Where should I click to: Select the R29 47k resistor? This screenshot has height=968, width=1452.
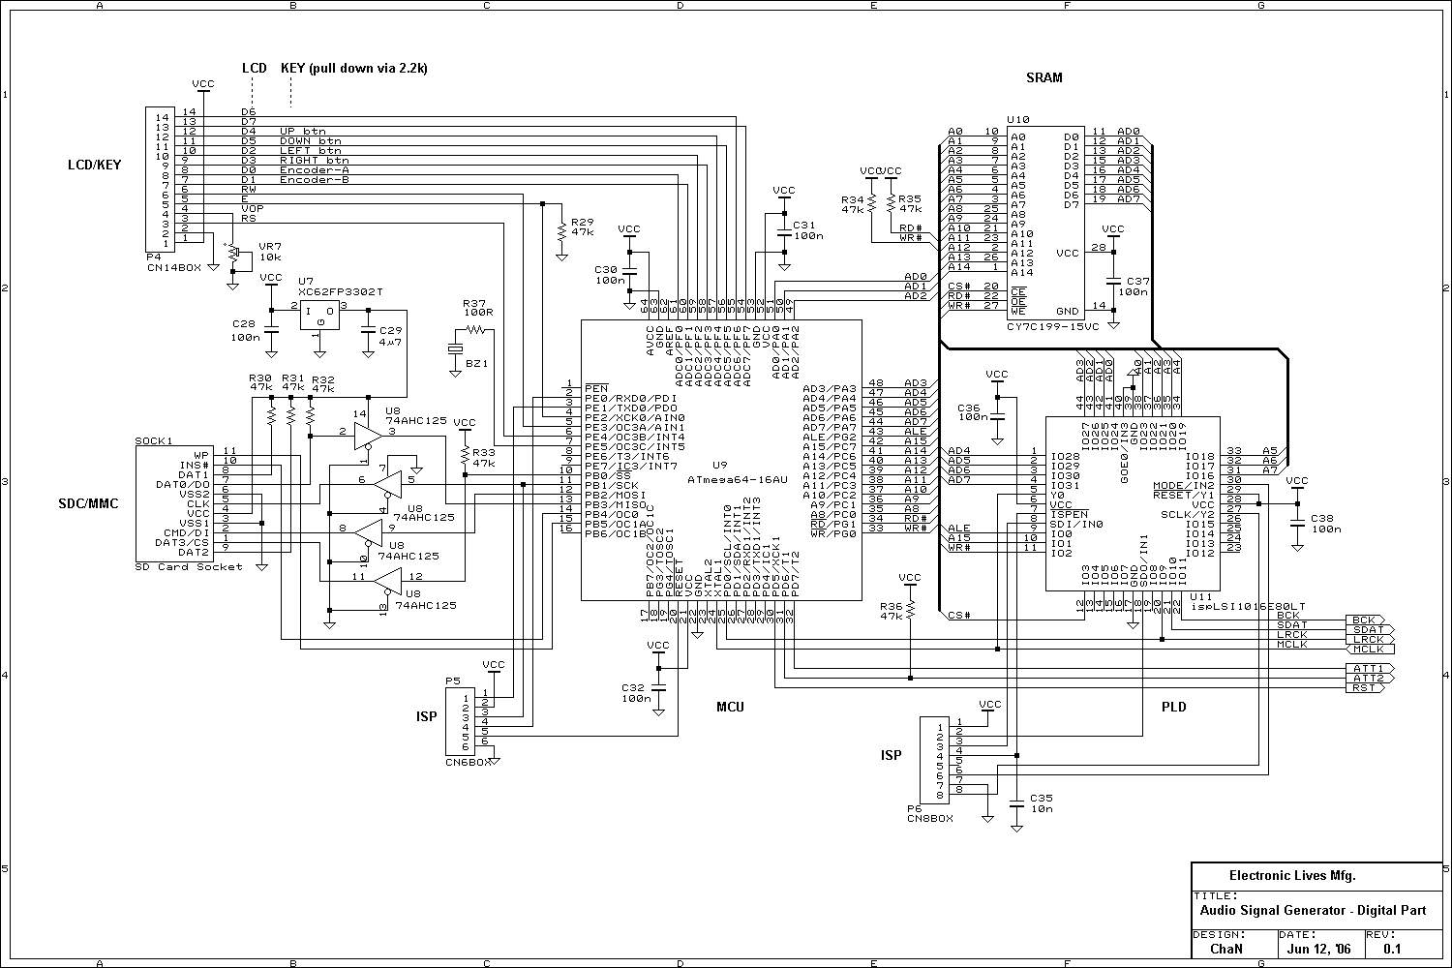point(561,232)
